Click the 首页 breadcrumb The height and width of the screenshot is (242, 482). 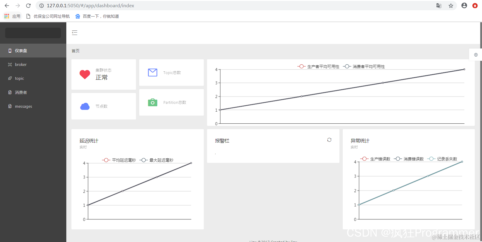coord(75,51)
